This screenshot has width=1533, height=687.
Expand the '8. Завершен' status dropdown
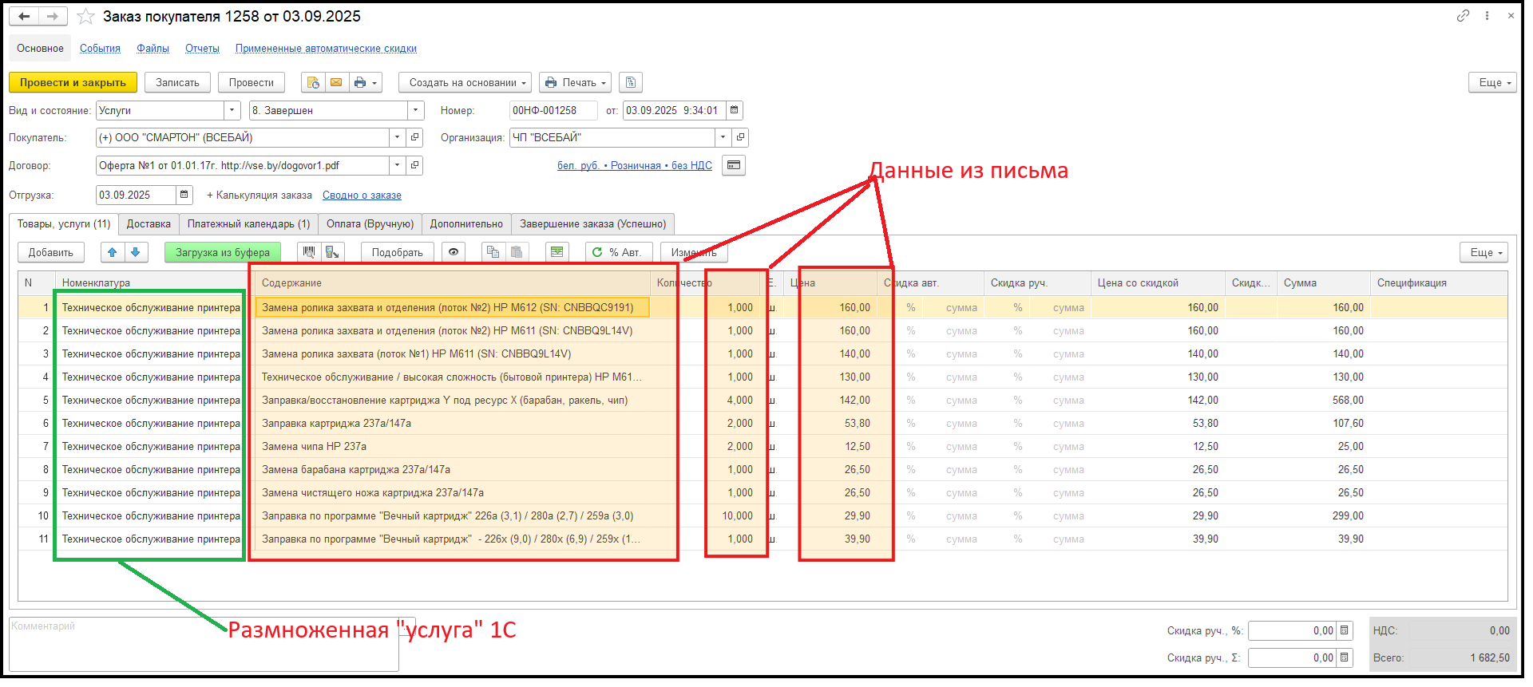(x=415, y=111)
